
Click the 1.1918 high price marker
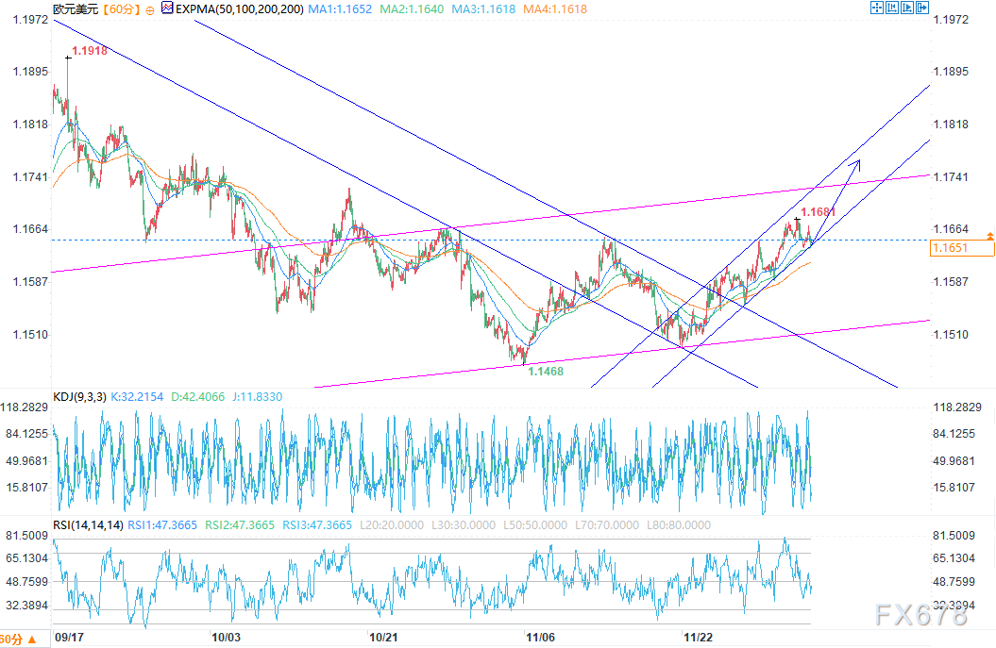coord(89,52)
